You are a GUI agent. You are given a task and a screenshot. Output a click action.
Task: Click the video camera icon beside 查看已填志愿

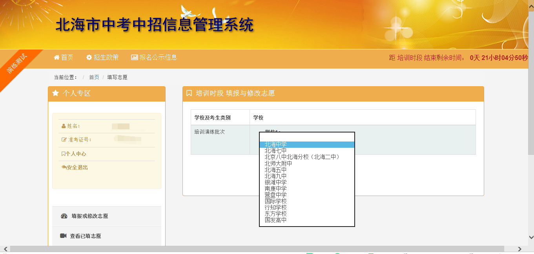63,236
